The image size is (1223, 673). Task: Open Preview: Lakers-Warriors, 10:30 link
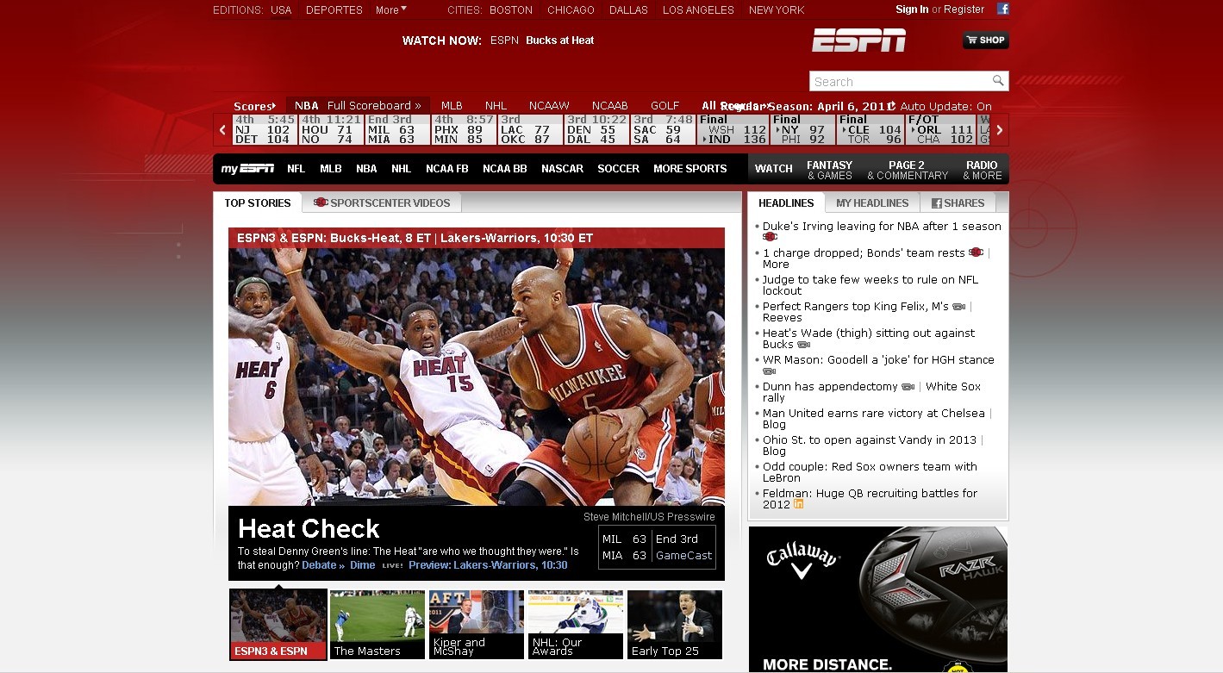(488, 565)
